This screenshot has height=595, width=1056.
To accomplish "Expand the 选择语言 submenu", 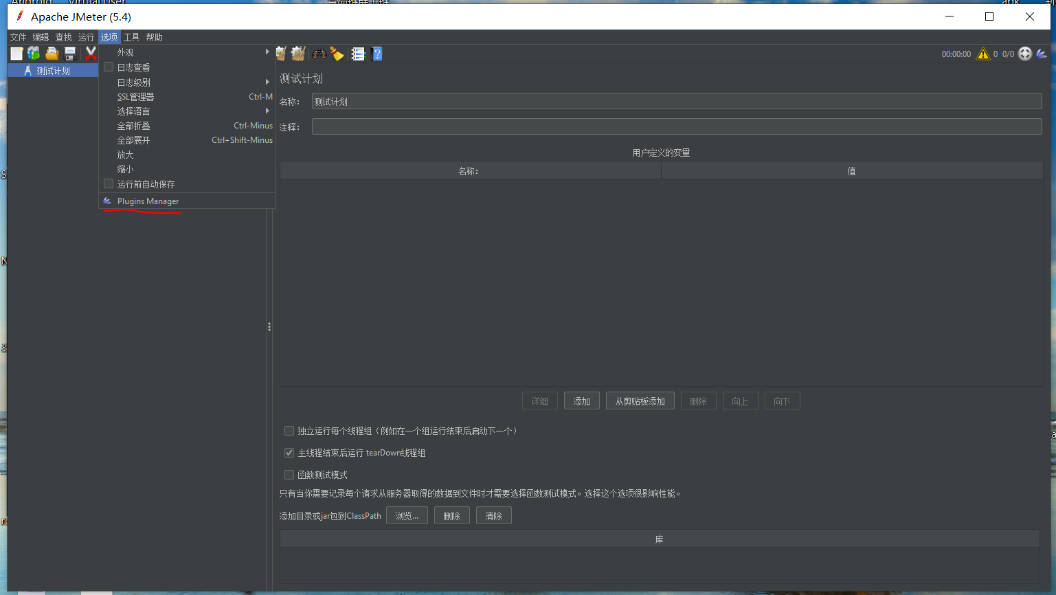I will (187, 111).
